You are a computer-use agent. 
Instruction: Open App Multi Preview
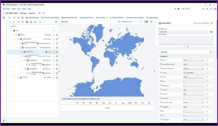[86, 18]
